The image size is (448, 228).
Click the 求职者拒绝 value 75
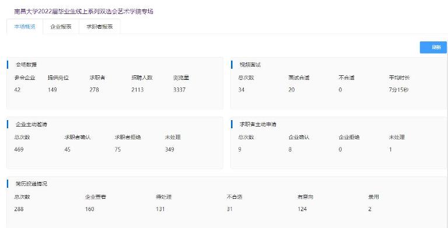[118, 149]
